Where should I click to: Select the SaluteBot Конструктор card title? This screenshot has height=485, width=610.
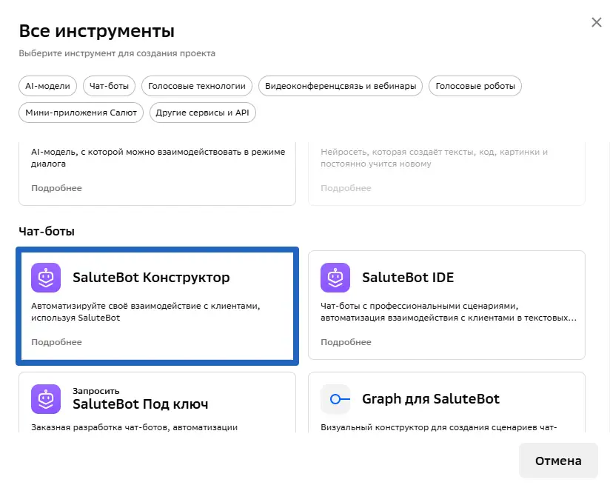(151, 278)
